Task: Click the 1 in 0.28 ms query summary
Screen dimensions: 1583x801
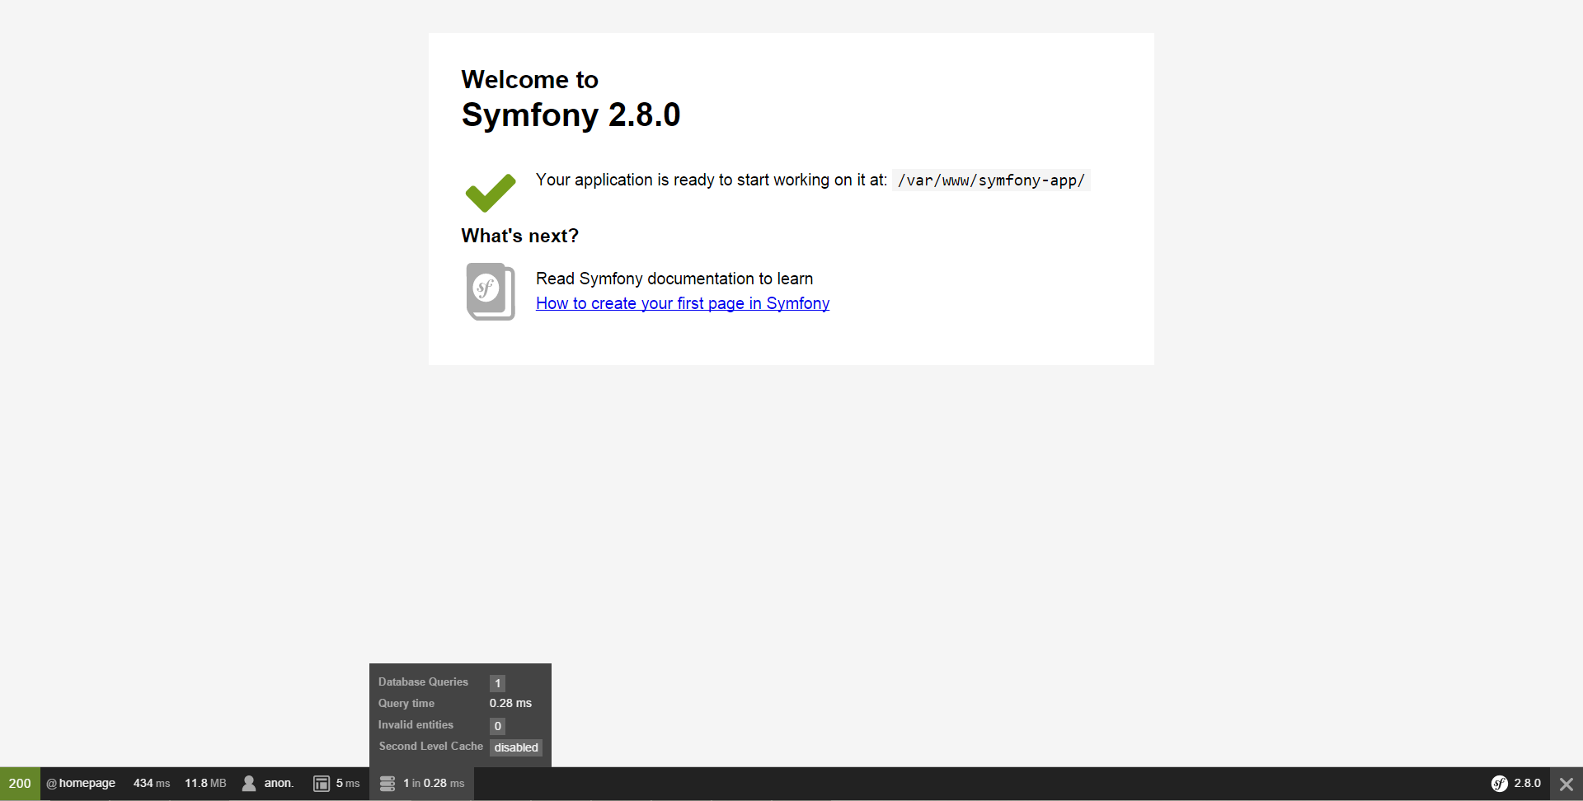Action: (x=434, y=784)
